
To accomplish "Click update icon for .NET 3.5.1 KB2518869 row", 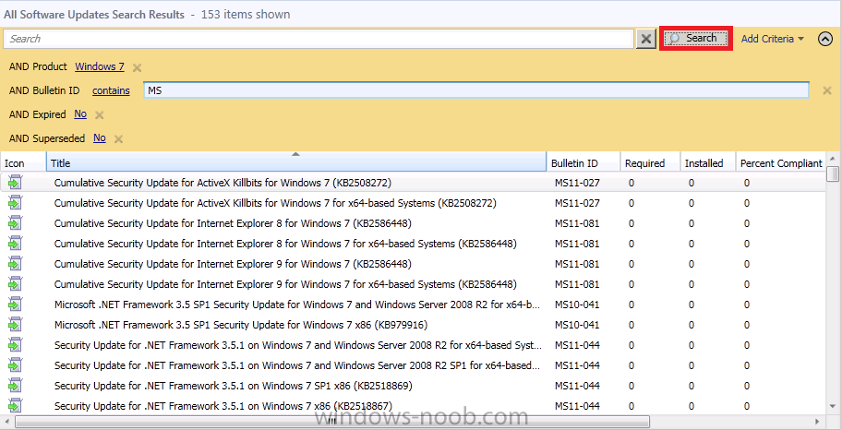I will click(15, 386).
